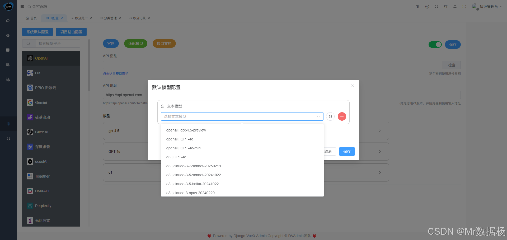Screen dimensions: 507x240
Task: Select the Together platform
Action: [51, 176]
